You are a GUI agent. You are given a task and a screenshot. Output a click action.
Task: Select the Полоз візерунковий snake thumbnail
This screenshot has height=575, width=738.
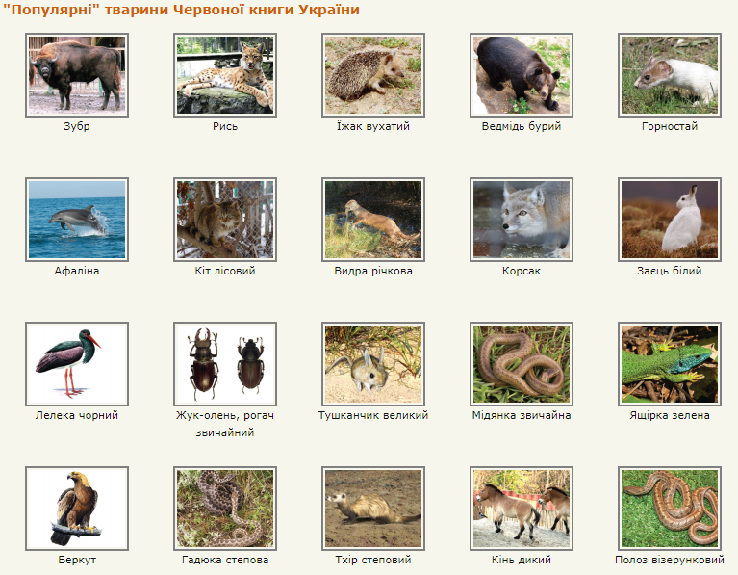670,509
